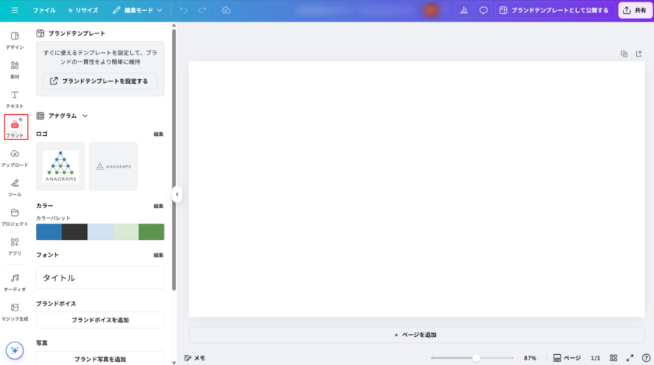Collapse the side panel with arrow handle
654x365 pixels.
click(177, 194)
